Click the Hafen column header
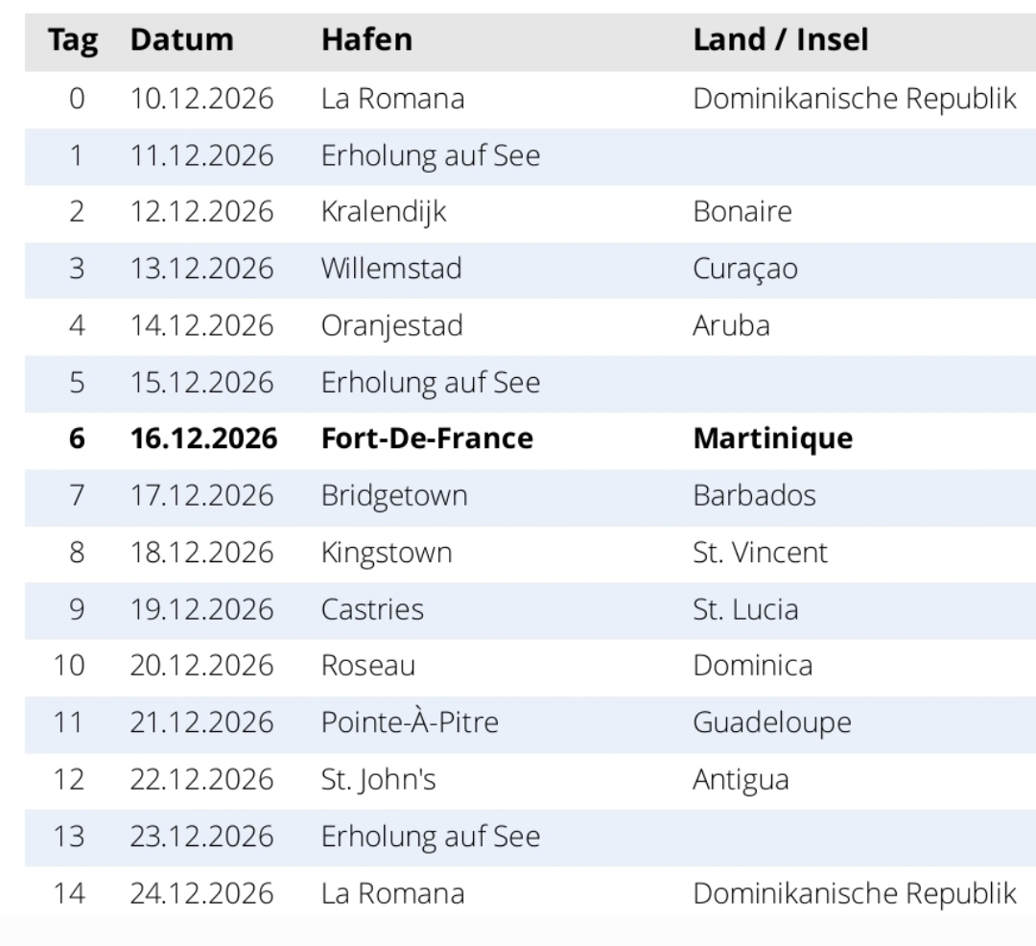 coord(366,39)
